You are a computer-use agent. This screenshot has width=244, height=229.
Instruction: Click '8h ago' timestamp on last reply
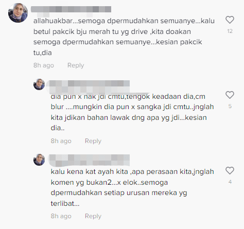(x=61, y=216)
